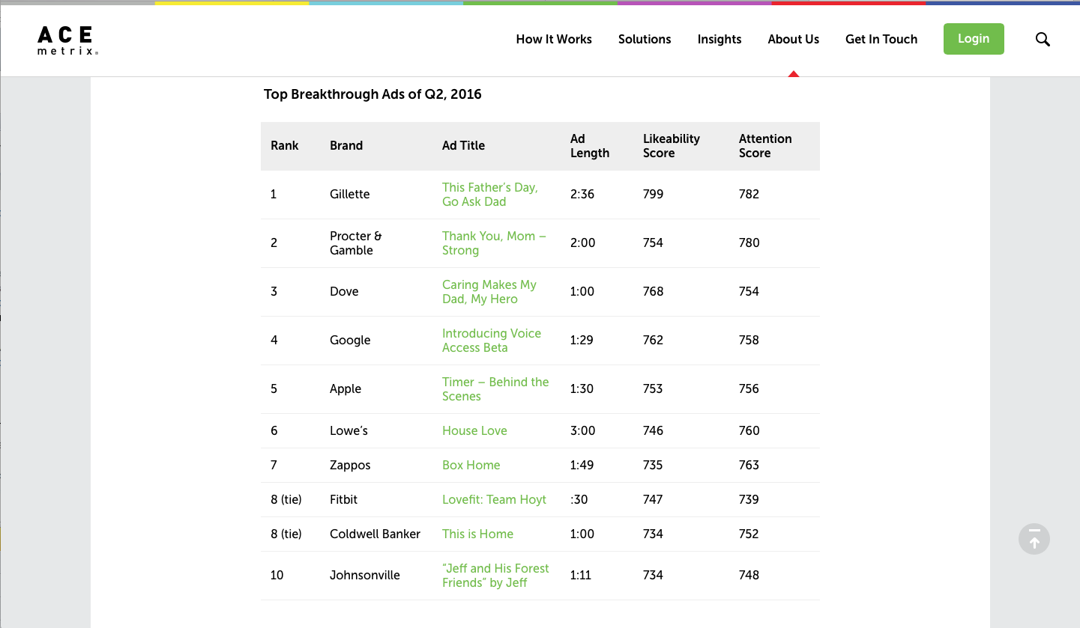Open "Lovefit: Team Hoyt" ad link
Screen dimensions: 1080x628
click(494, 500)
